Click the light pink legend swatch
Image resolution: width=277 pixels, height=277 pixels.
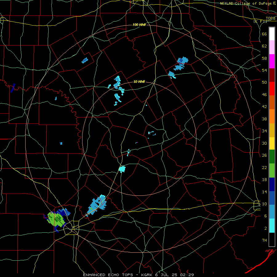coord(272,47)
